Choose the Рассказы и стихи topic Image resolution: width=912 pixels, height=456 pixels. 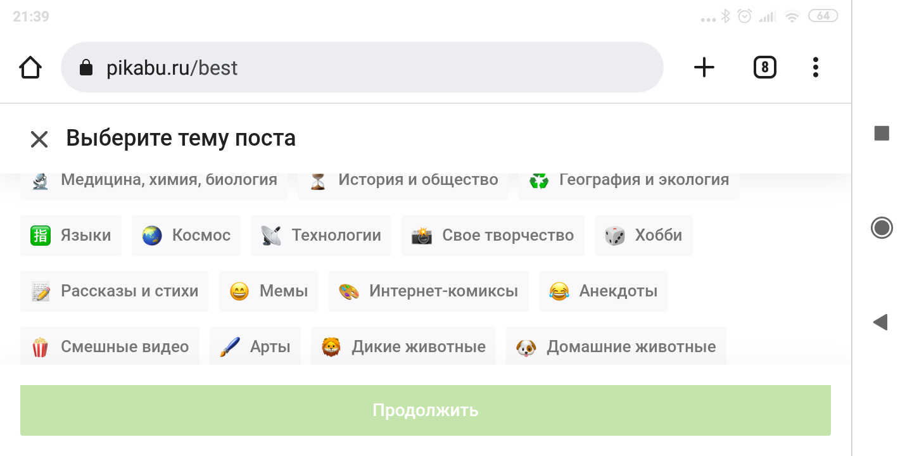pyautogui.click(x=115, y=291)
